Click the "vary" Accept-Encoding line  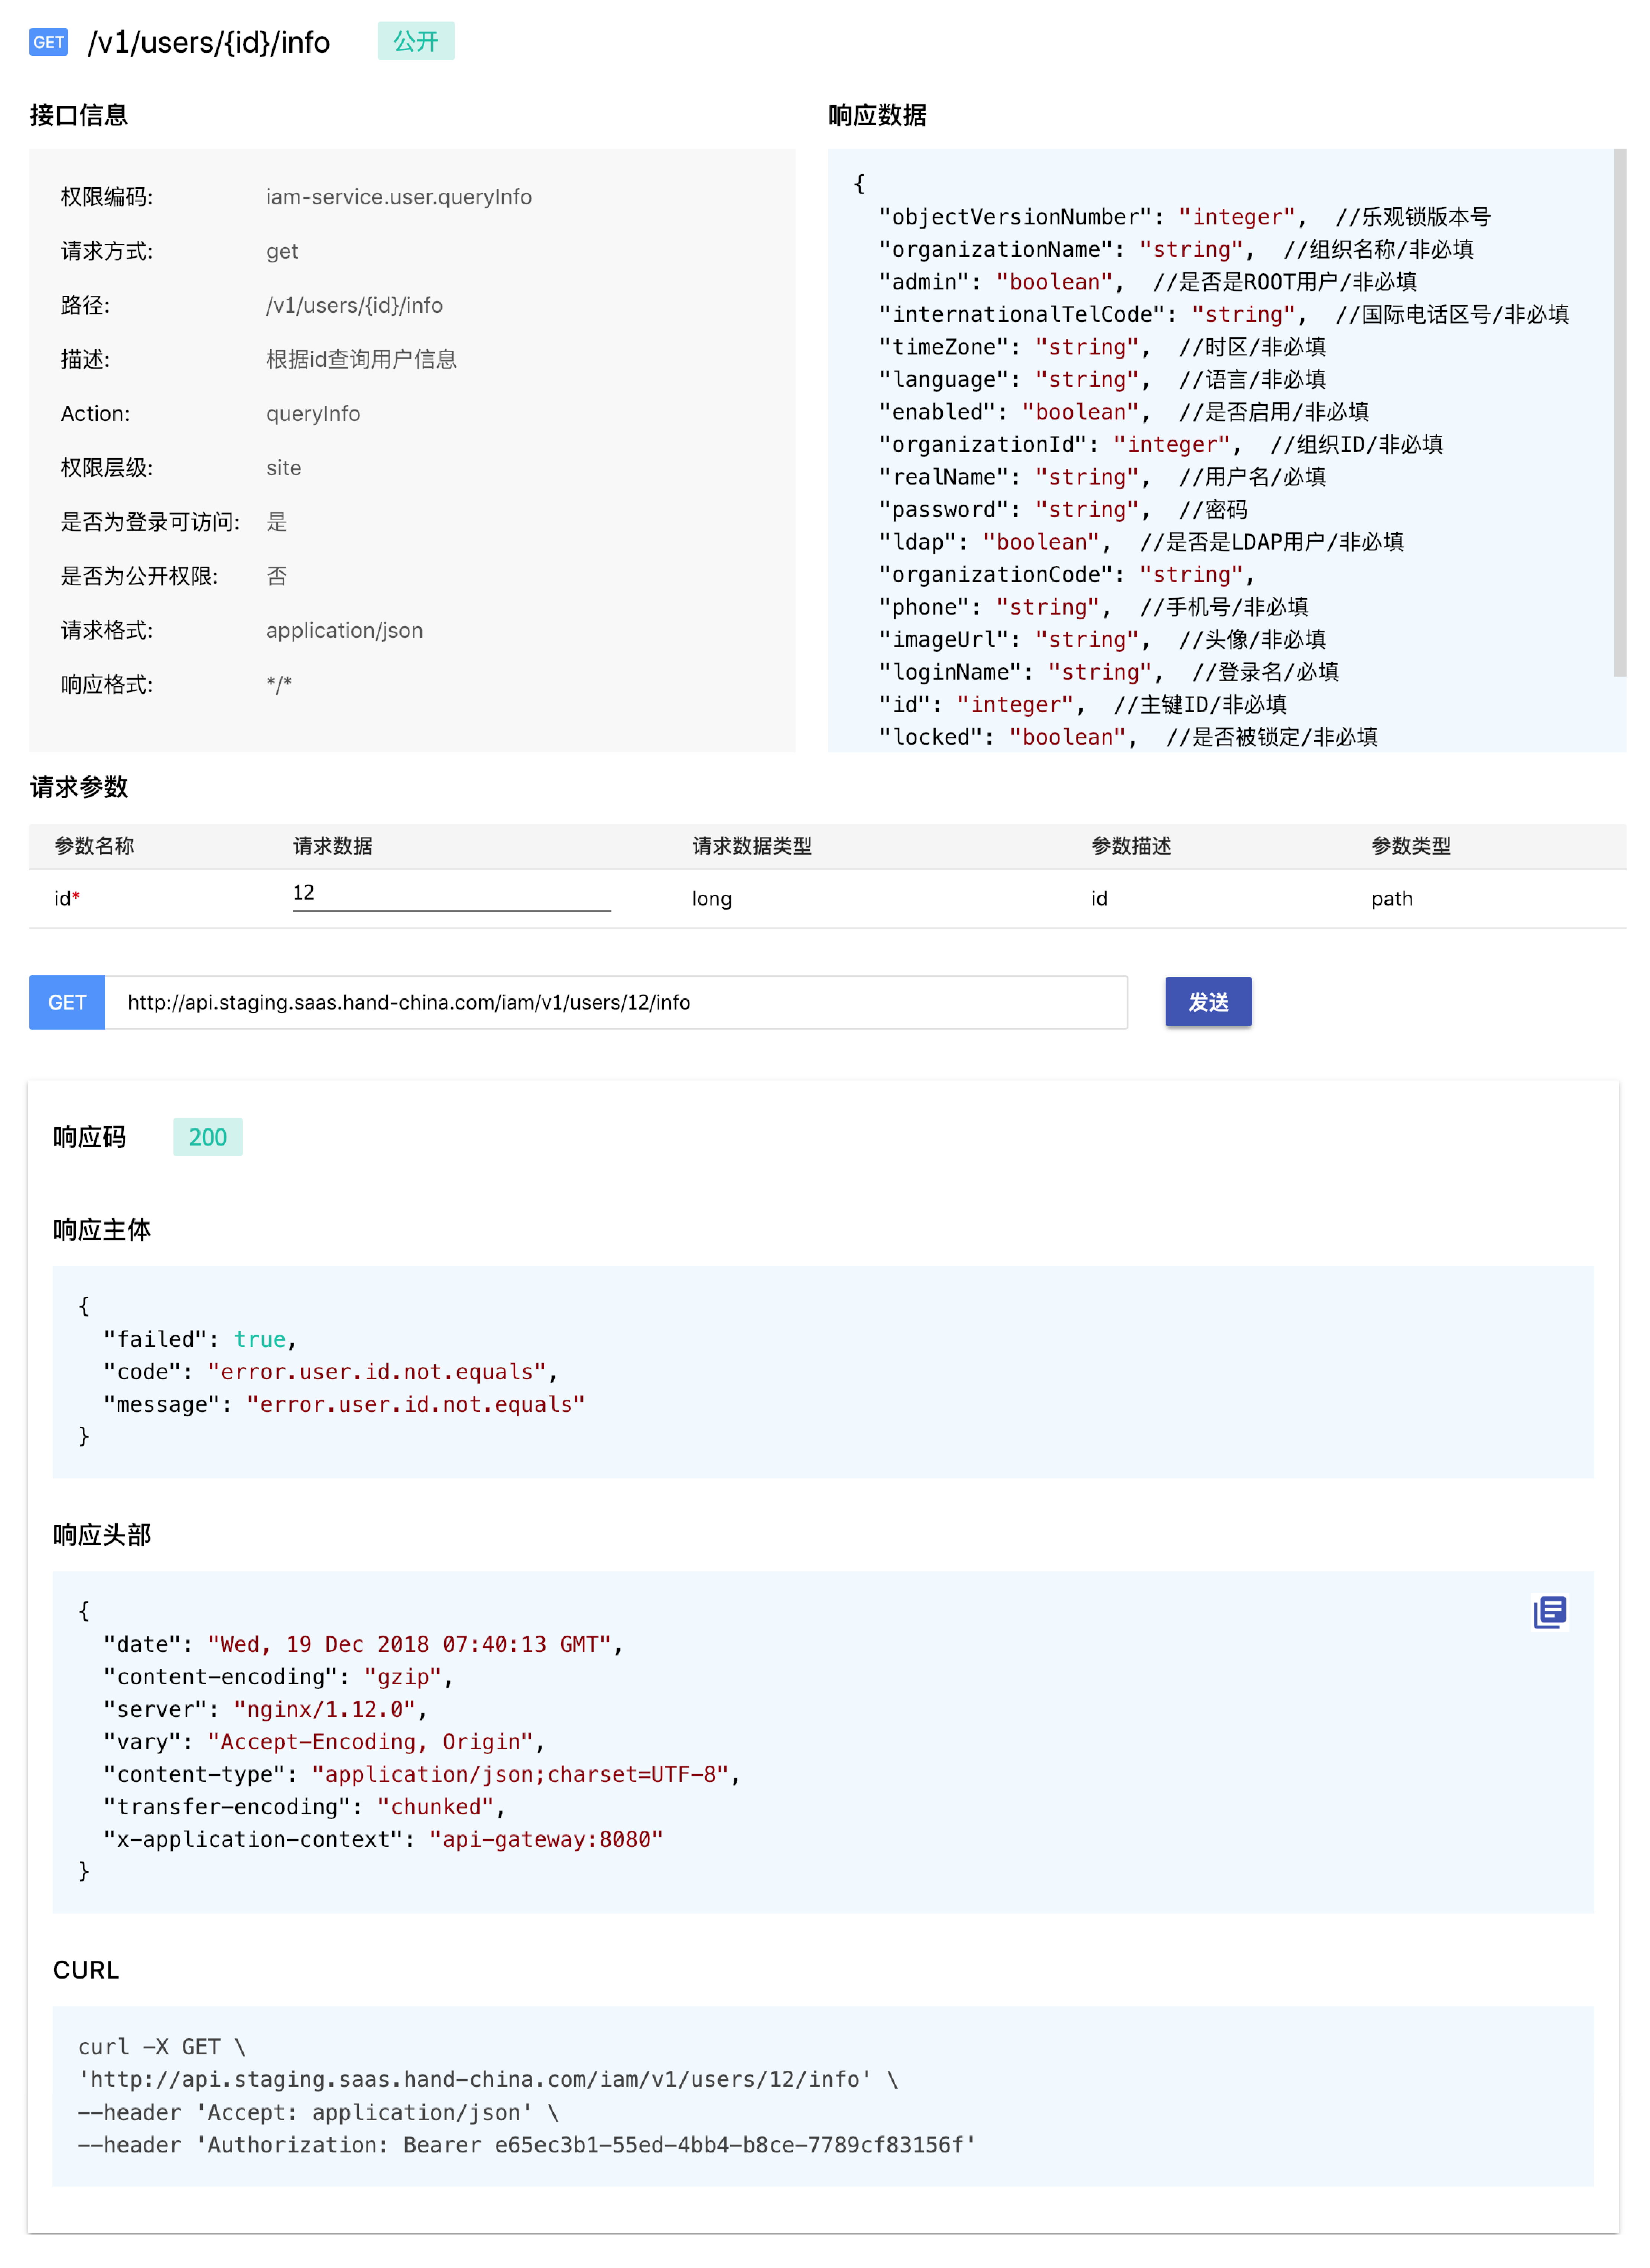(324, 1741)
